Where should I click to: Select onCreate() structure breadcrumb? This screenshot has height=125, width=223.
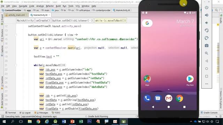click(x=43, y=20)
